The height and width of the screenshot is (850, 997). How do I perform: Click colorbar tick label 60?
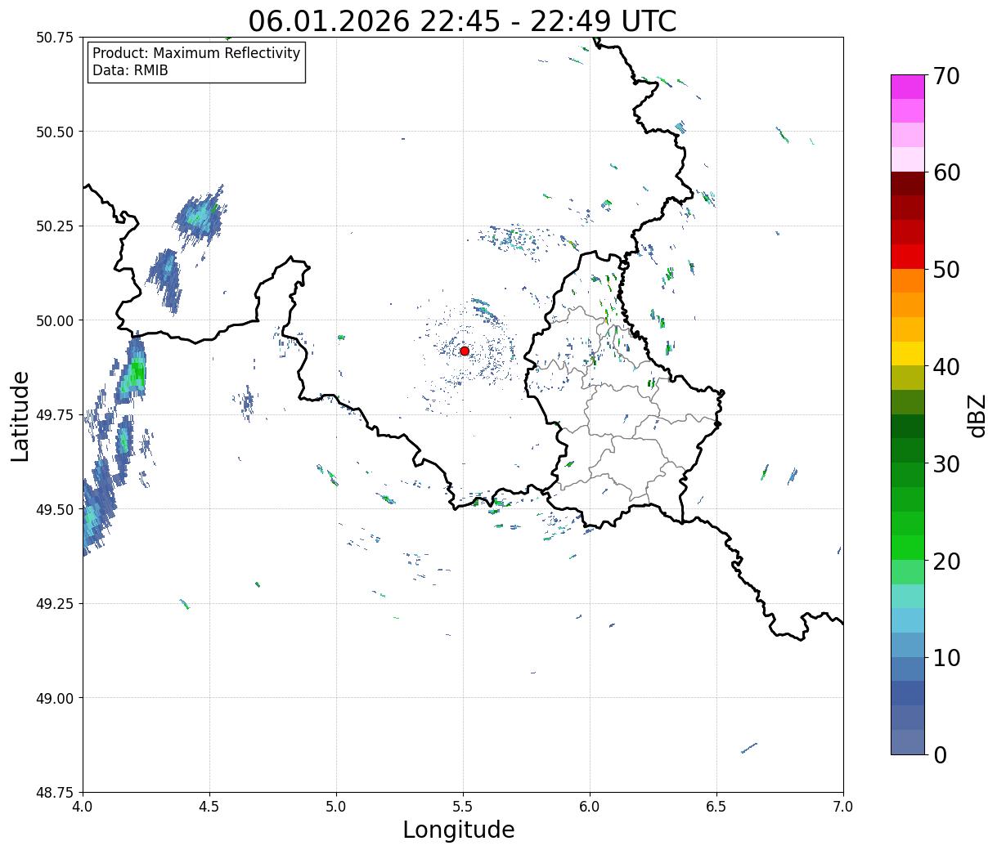click(x=946, y=172)
